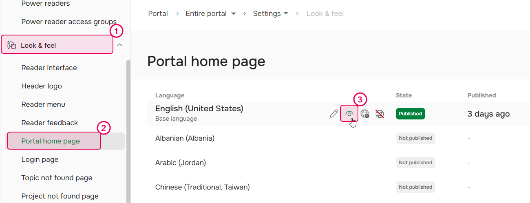Click the eye preview icon for English
This screenshot has width=530, height=203.
pos(349,114)
